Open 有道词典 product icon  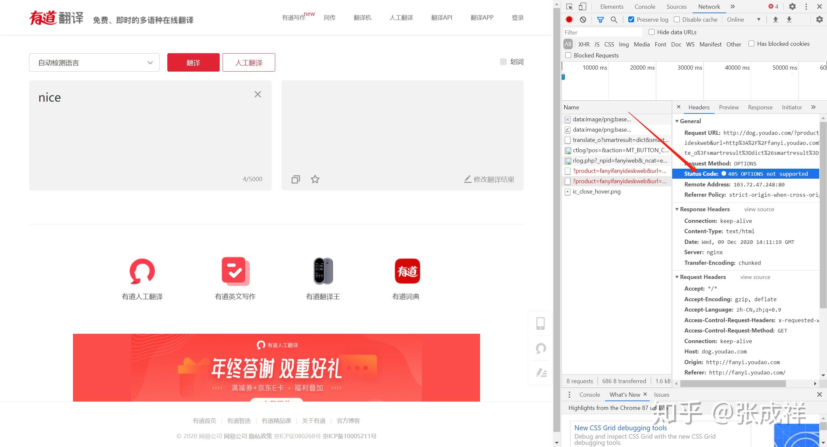click(x=407, y=271)
